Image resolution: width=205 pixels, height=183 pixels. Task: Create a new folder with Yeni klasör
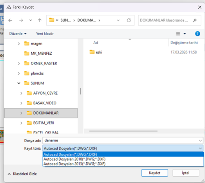(45, 34)
